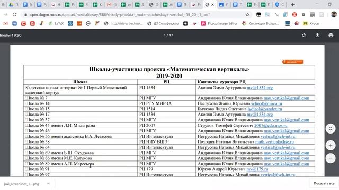Switch to the Google Drive tab
The image size is (339, 190).
[13, 5]
